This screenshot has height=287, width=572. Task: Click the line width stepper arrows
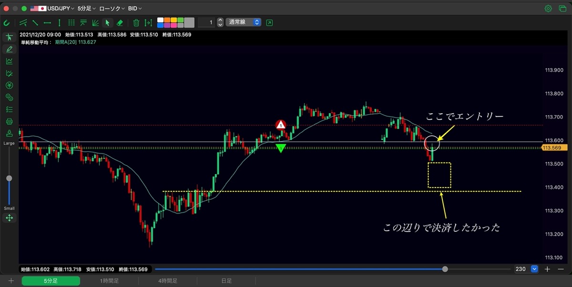coord(220,22)
